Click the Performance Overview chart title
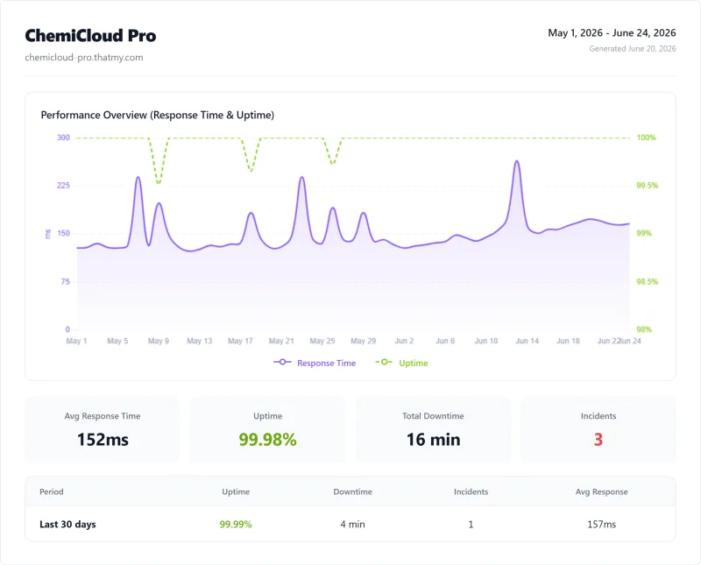Screen dimensions: 701x565 [158, 115]
